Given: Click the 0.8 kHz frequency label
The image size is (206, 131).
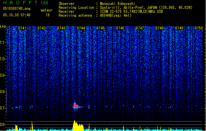Looking at the screenshot, I should pos(3,92).
